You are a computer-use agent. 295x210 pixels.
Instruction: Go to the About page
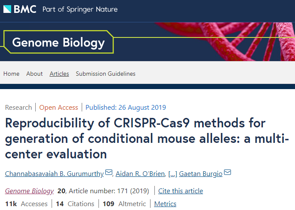34,74
